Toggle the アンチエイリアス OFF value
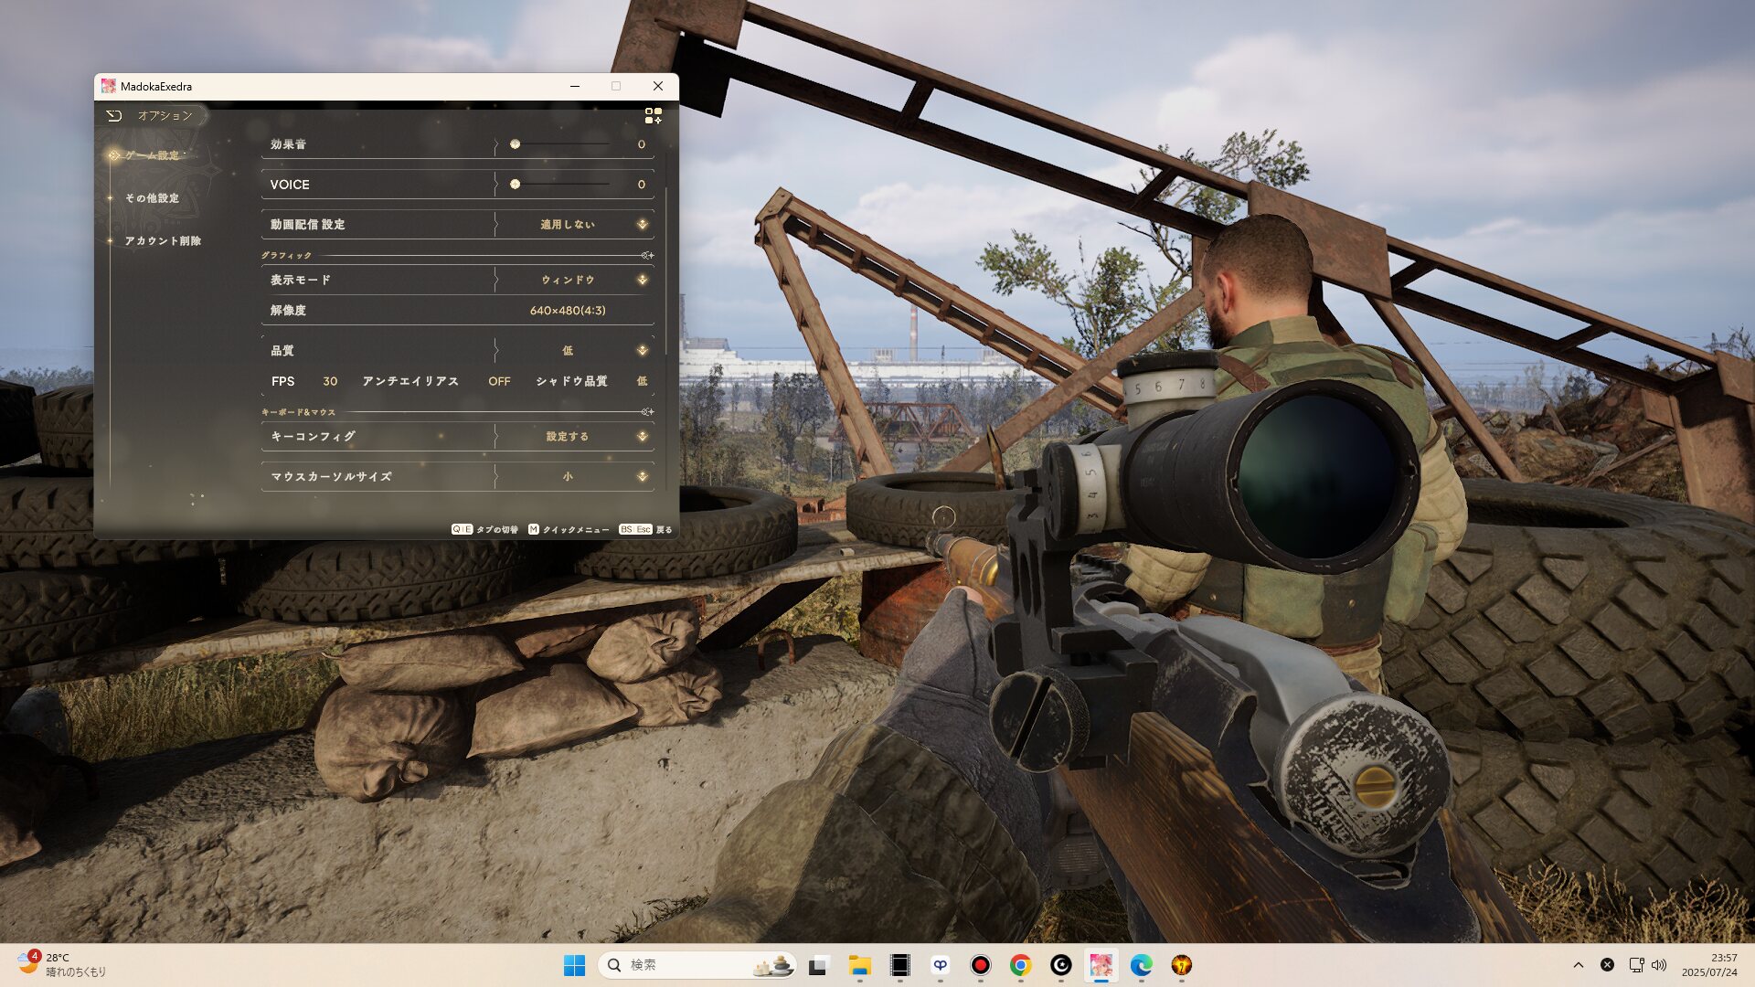The width and height of the screenshot is (1755, 987). click(499, 382)
